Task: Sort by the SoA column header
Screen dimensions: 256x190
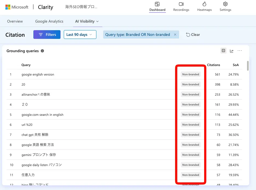Action: [236, 65]
